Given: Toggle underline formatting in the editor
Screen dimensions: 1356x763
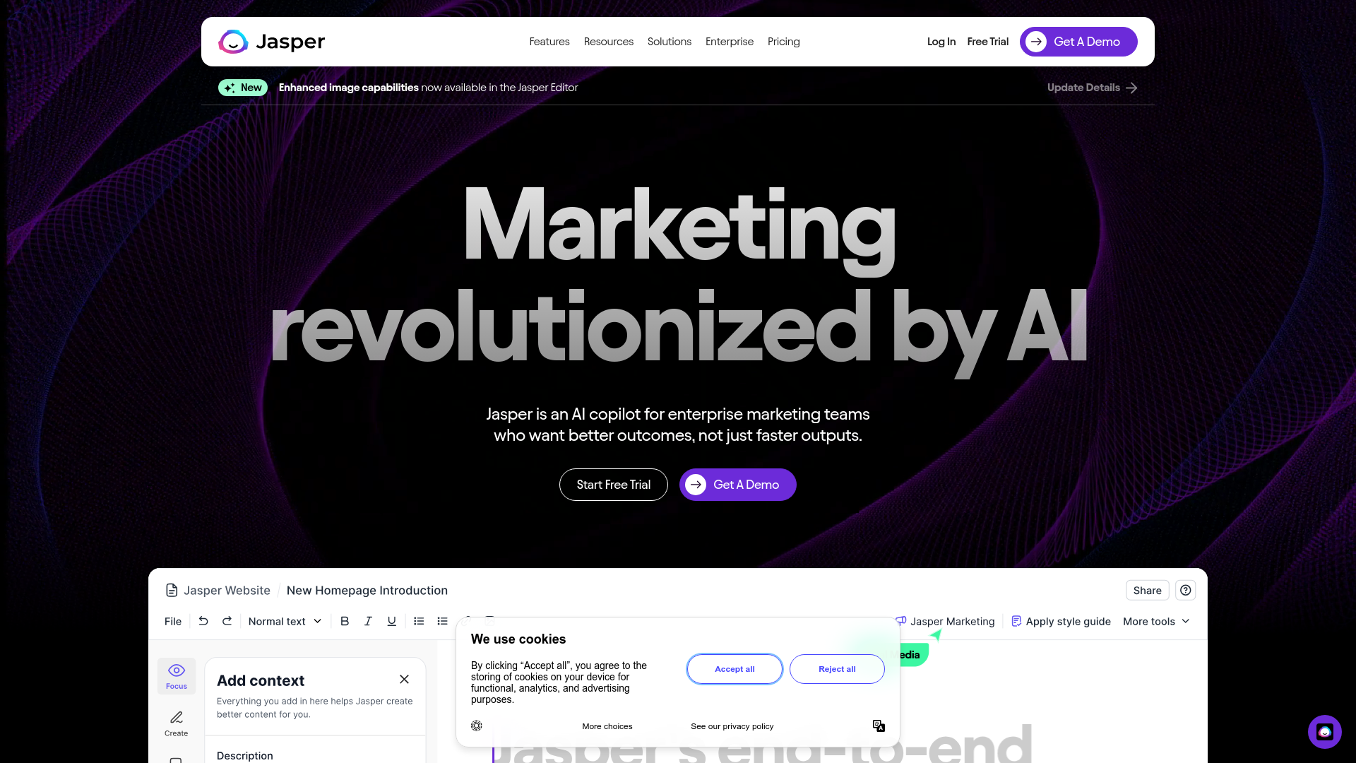Looking at the screenshot, I should pos(391,621).
